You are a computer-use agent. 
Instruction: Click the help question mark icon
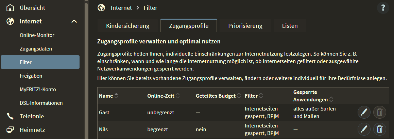[x=383, y=8]
